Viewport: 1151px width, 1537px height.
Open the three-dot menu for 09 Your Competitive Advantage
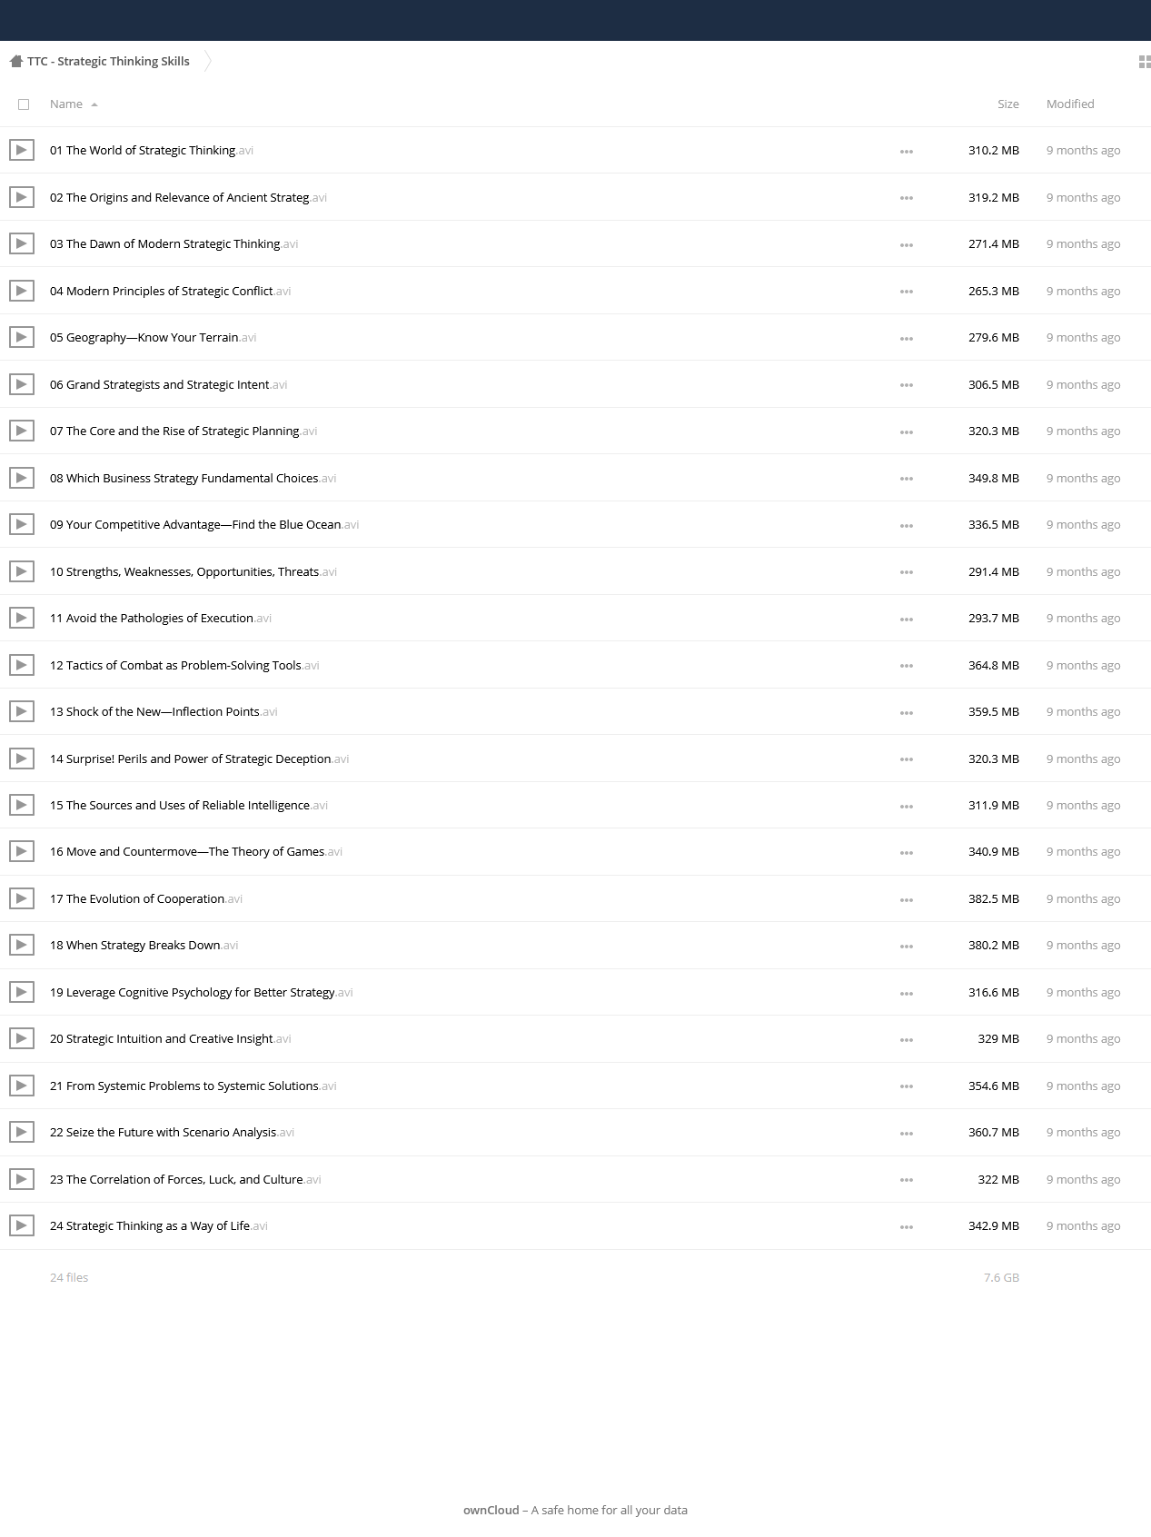[906, 525]
